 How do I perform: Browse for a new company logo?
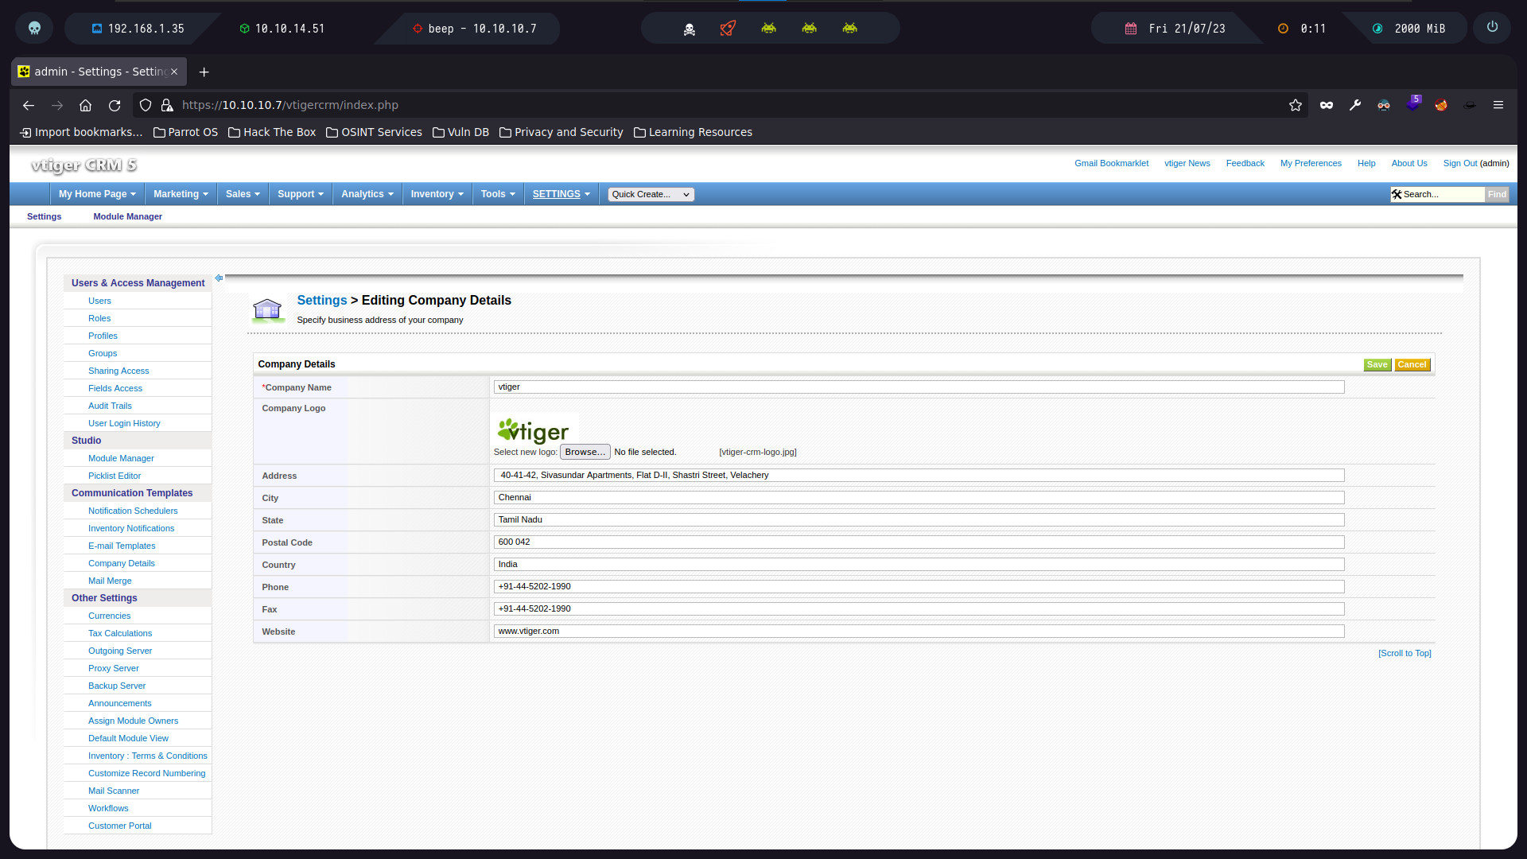(585, 452)
